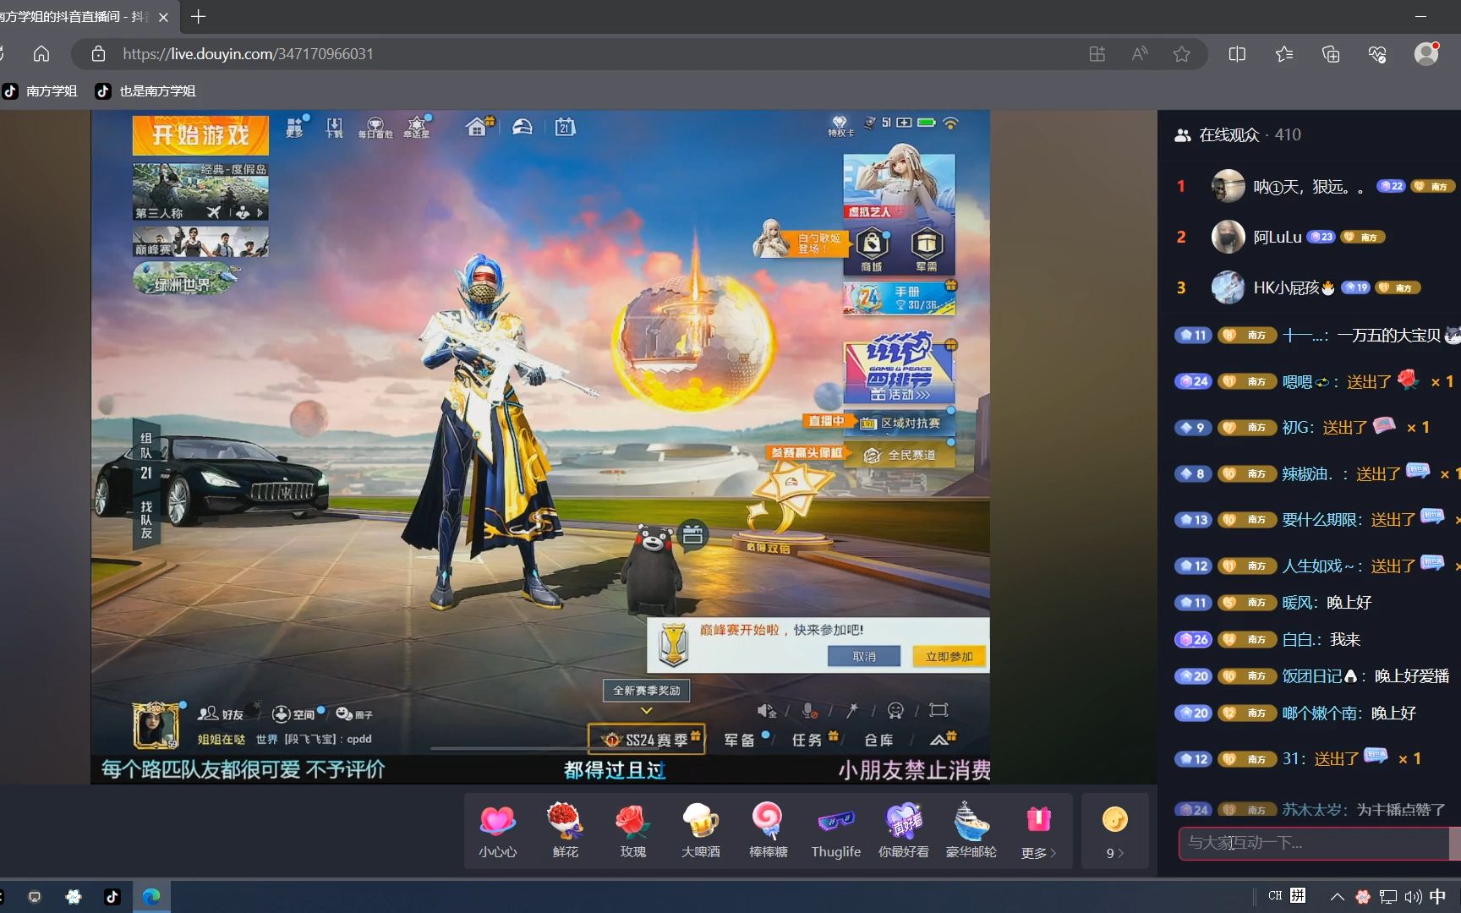
Task: Click 立即参加 in the tournament popup
Action: coord(949,656)
